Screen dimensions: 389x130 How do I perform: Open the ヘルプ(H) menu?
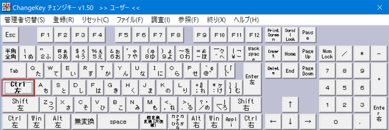tap(246, 20)
